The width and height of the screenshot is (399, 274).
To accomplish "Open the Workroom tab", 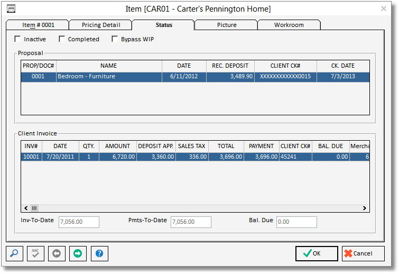I will pyautogui.click(x=289, y=25).
